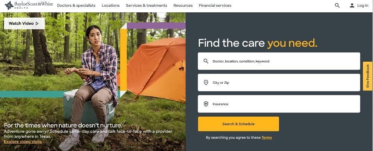Click the shield icon in Insurance field

(206, 104)
